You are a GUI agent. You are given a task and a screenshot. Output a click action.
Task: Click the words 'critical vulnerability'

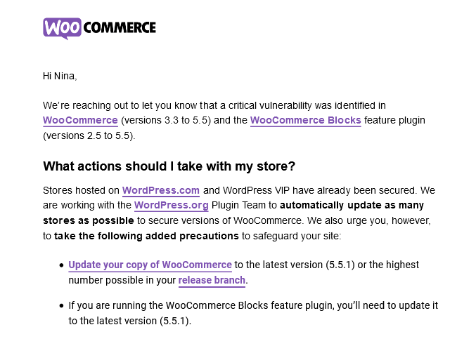(270, 105)
